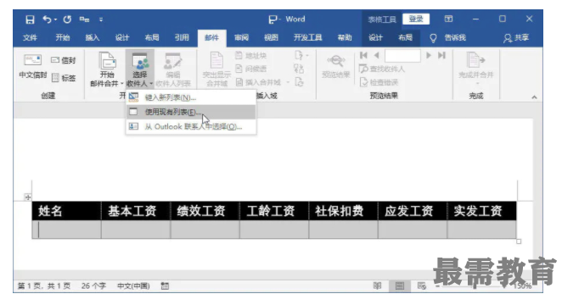
Task: Click the update labels icon
Action: [x=299, y=82]
